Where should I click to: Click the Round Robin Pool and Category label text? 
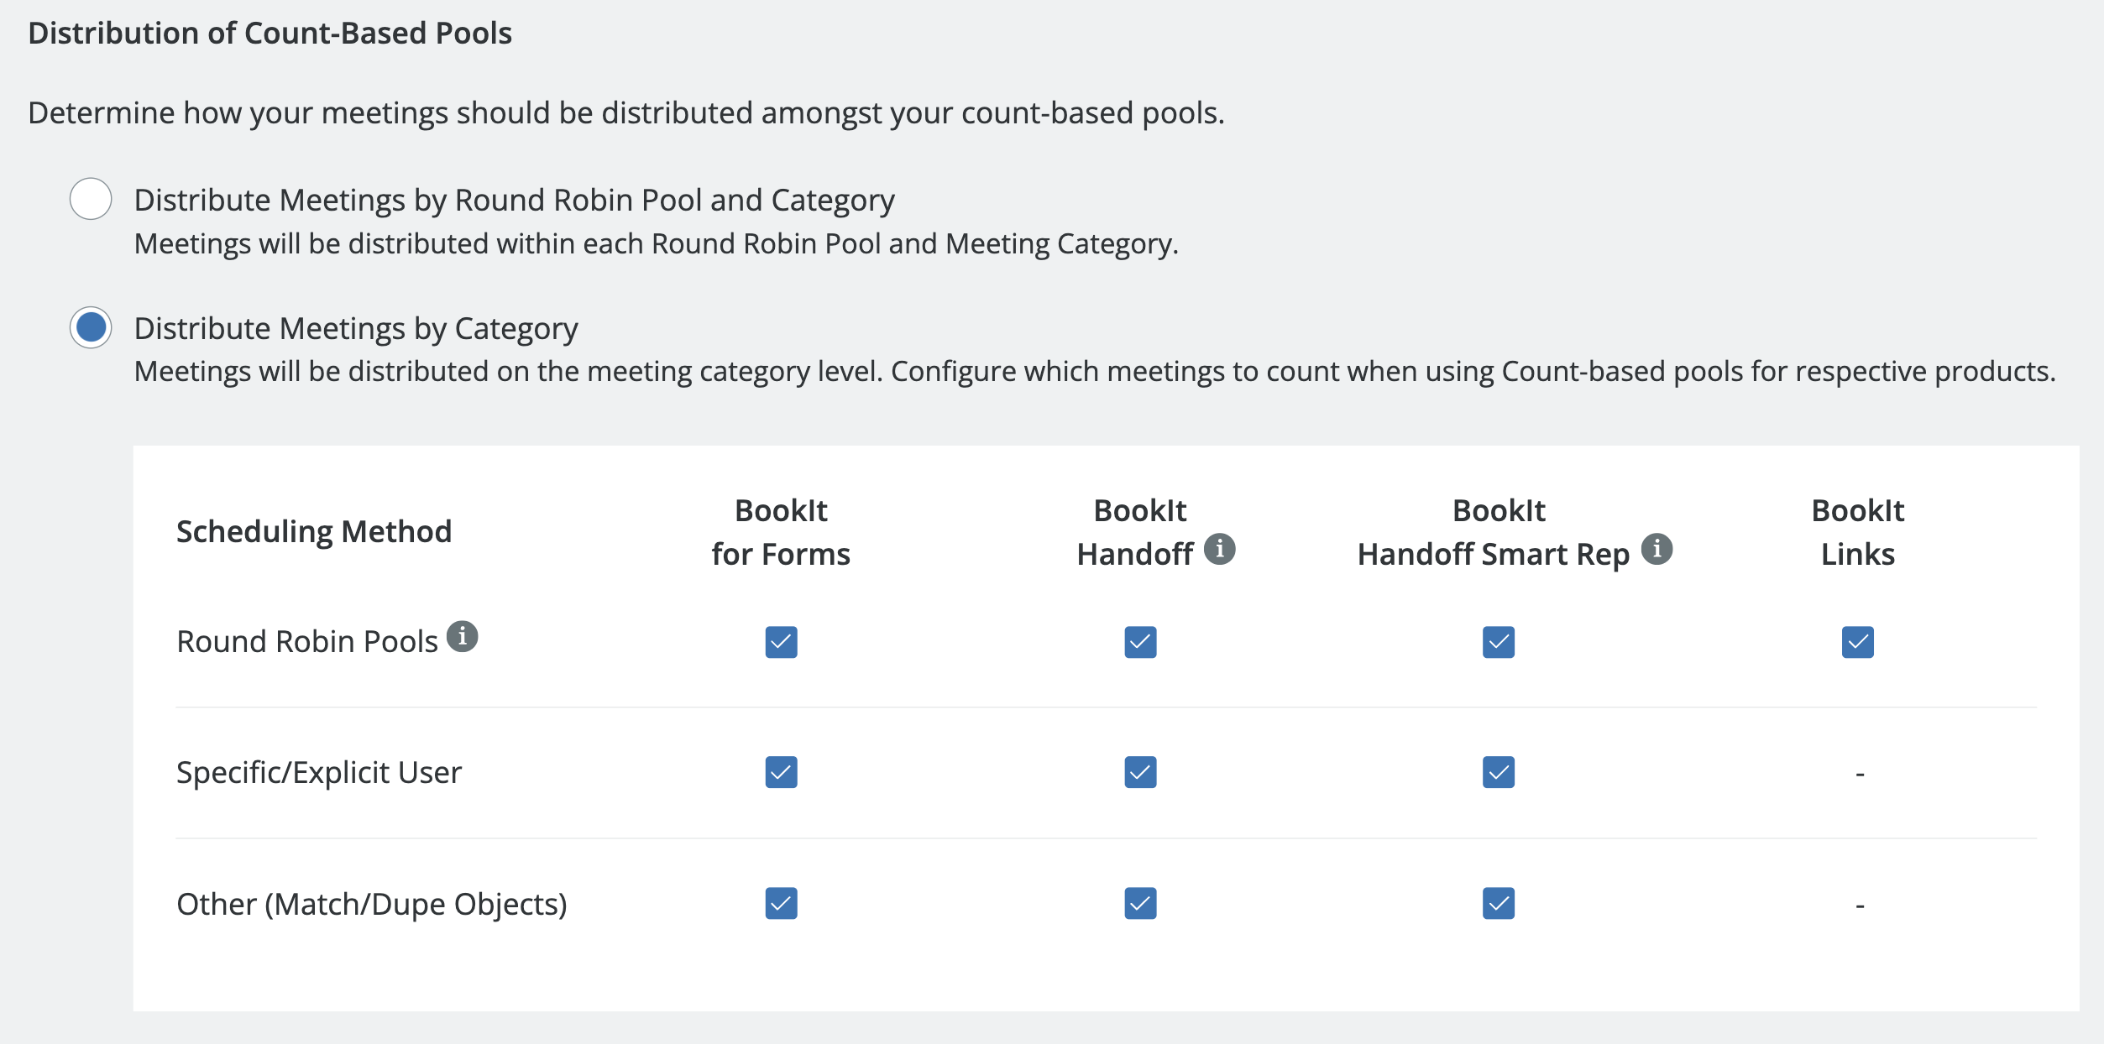tap(514, 201)
